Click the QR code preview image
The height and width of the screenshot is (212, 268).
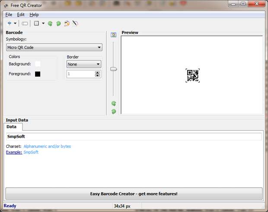click(193, 76)
